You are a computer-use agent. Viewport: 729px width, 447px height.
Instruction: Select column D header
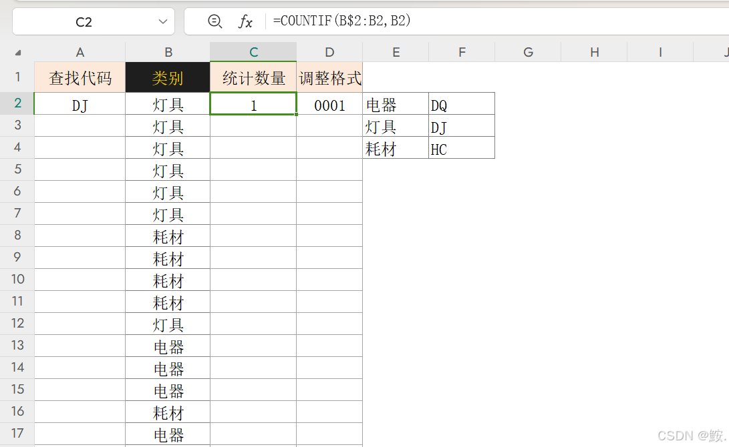(329, 53)
